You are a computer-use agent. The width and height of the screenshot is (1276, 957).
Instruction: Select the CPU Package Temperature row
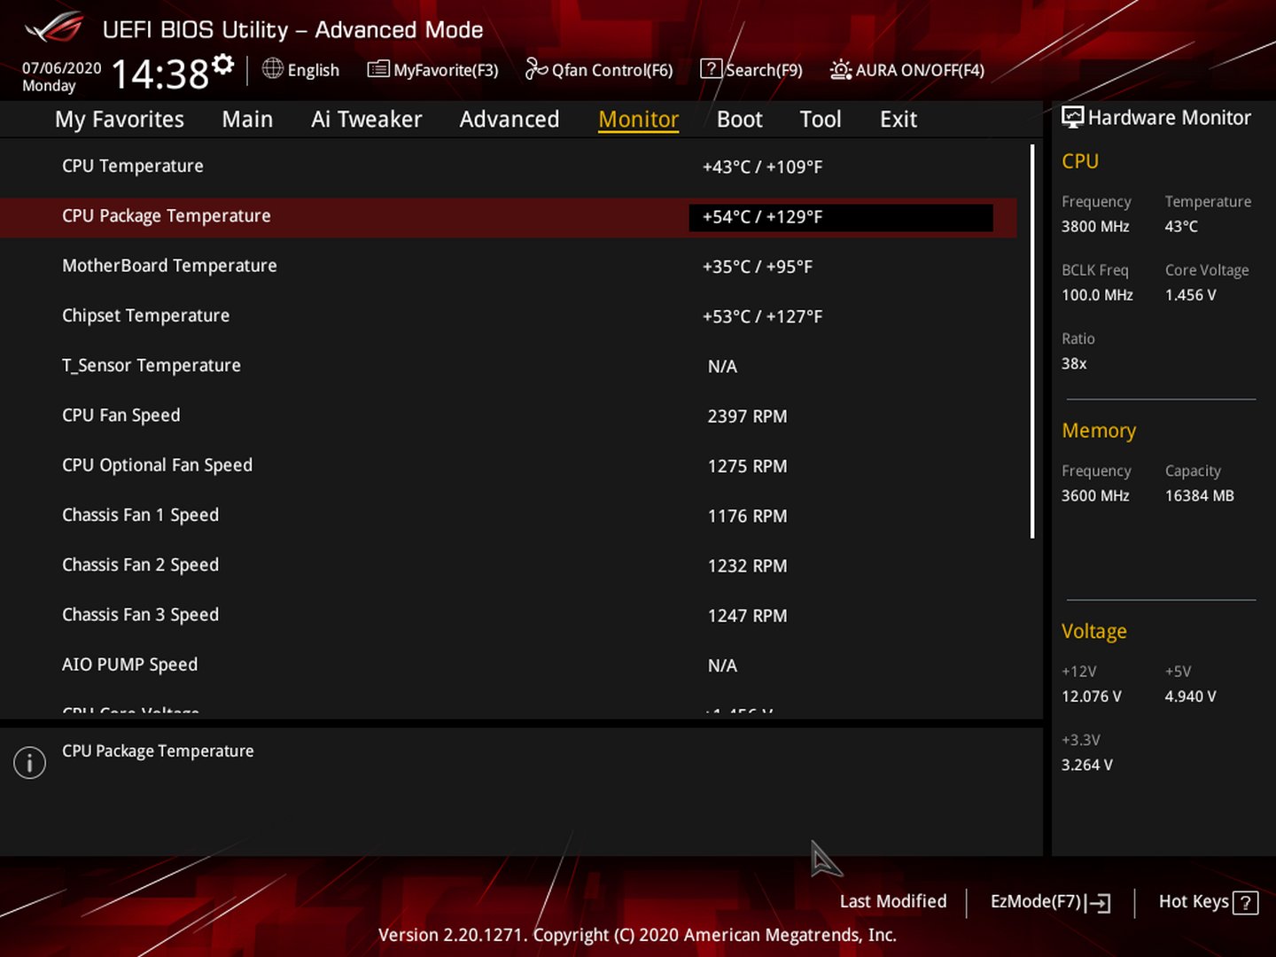point(509,217)
